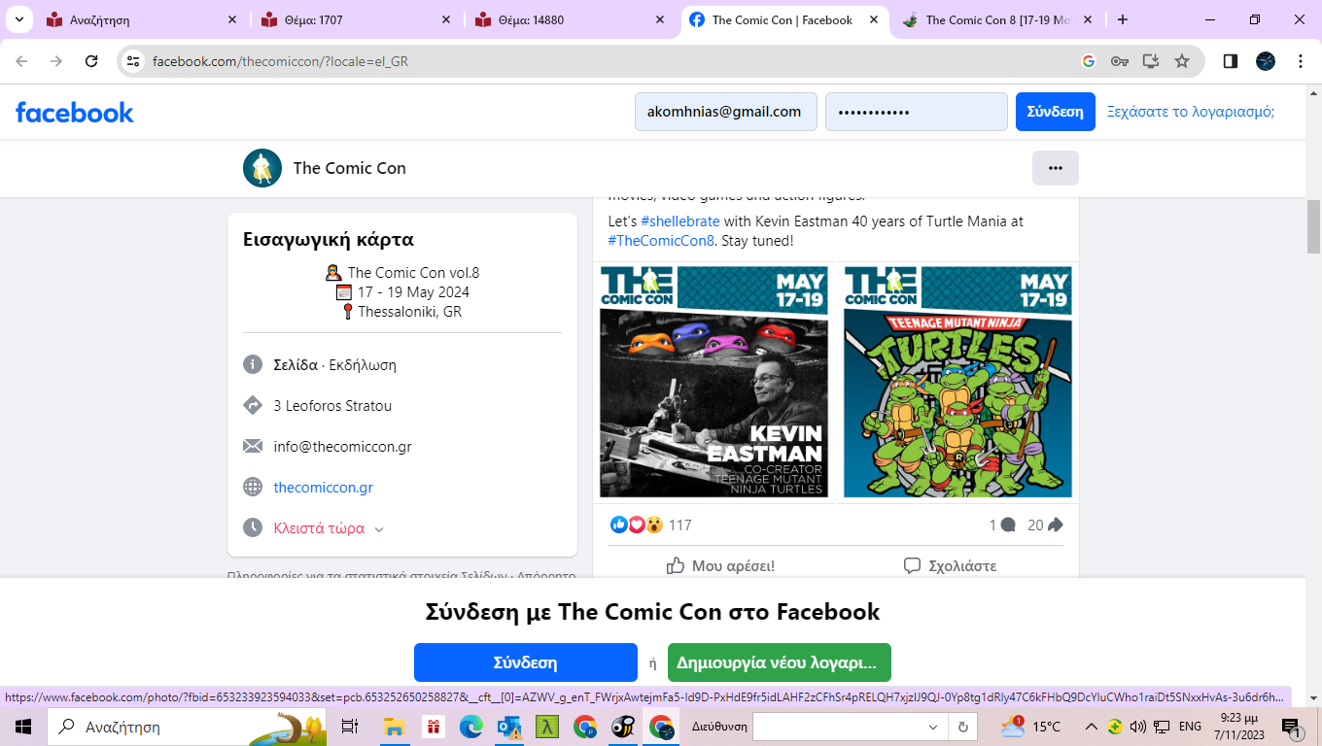
Task: Click the clock opening hours icon
Action: pyautogui.click(x=253, y=528)
